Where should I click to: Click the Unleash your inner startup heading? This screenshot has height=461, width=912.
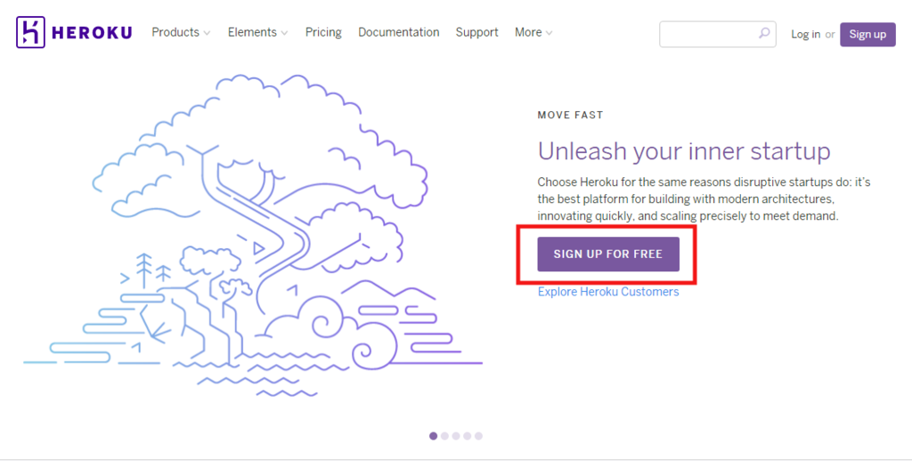(x=684, y=151)
